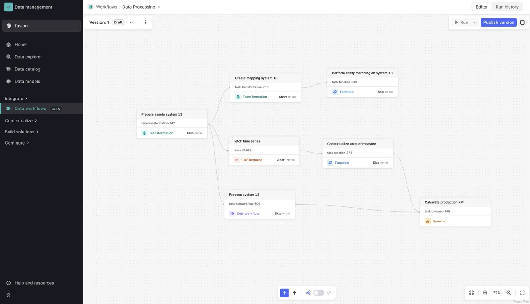530x304 pixels.
Task: Click the code view icon
Action: [329, 293]
